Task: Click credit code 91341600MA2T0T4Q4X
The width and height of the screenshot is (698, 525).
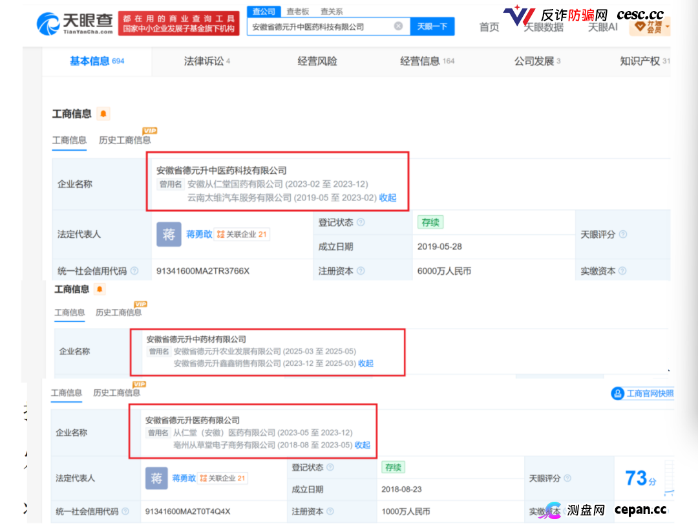Action: 188,511
